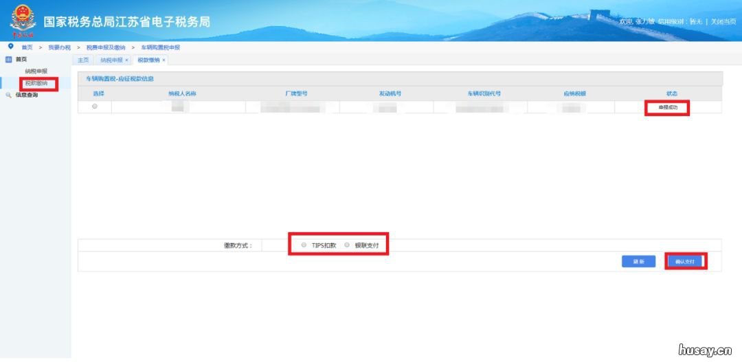Choose TIPS扣款 payment method
This screenshot has height=362, width=742.
click(x=304, y=245)
